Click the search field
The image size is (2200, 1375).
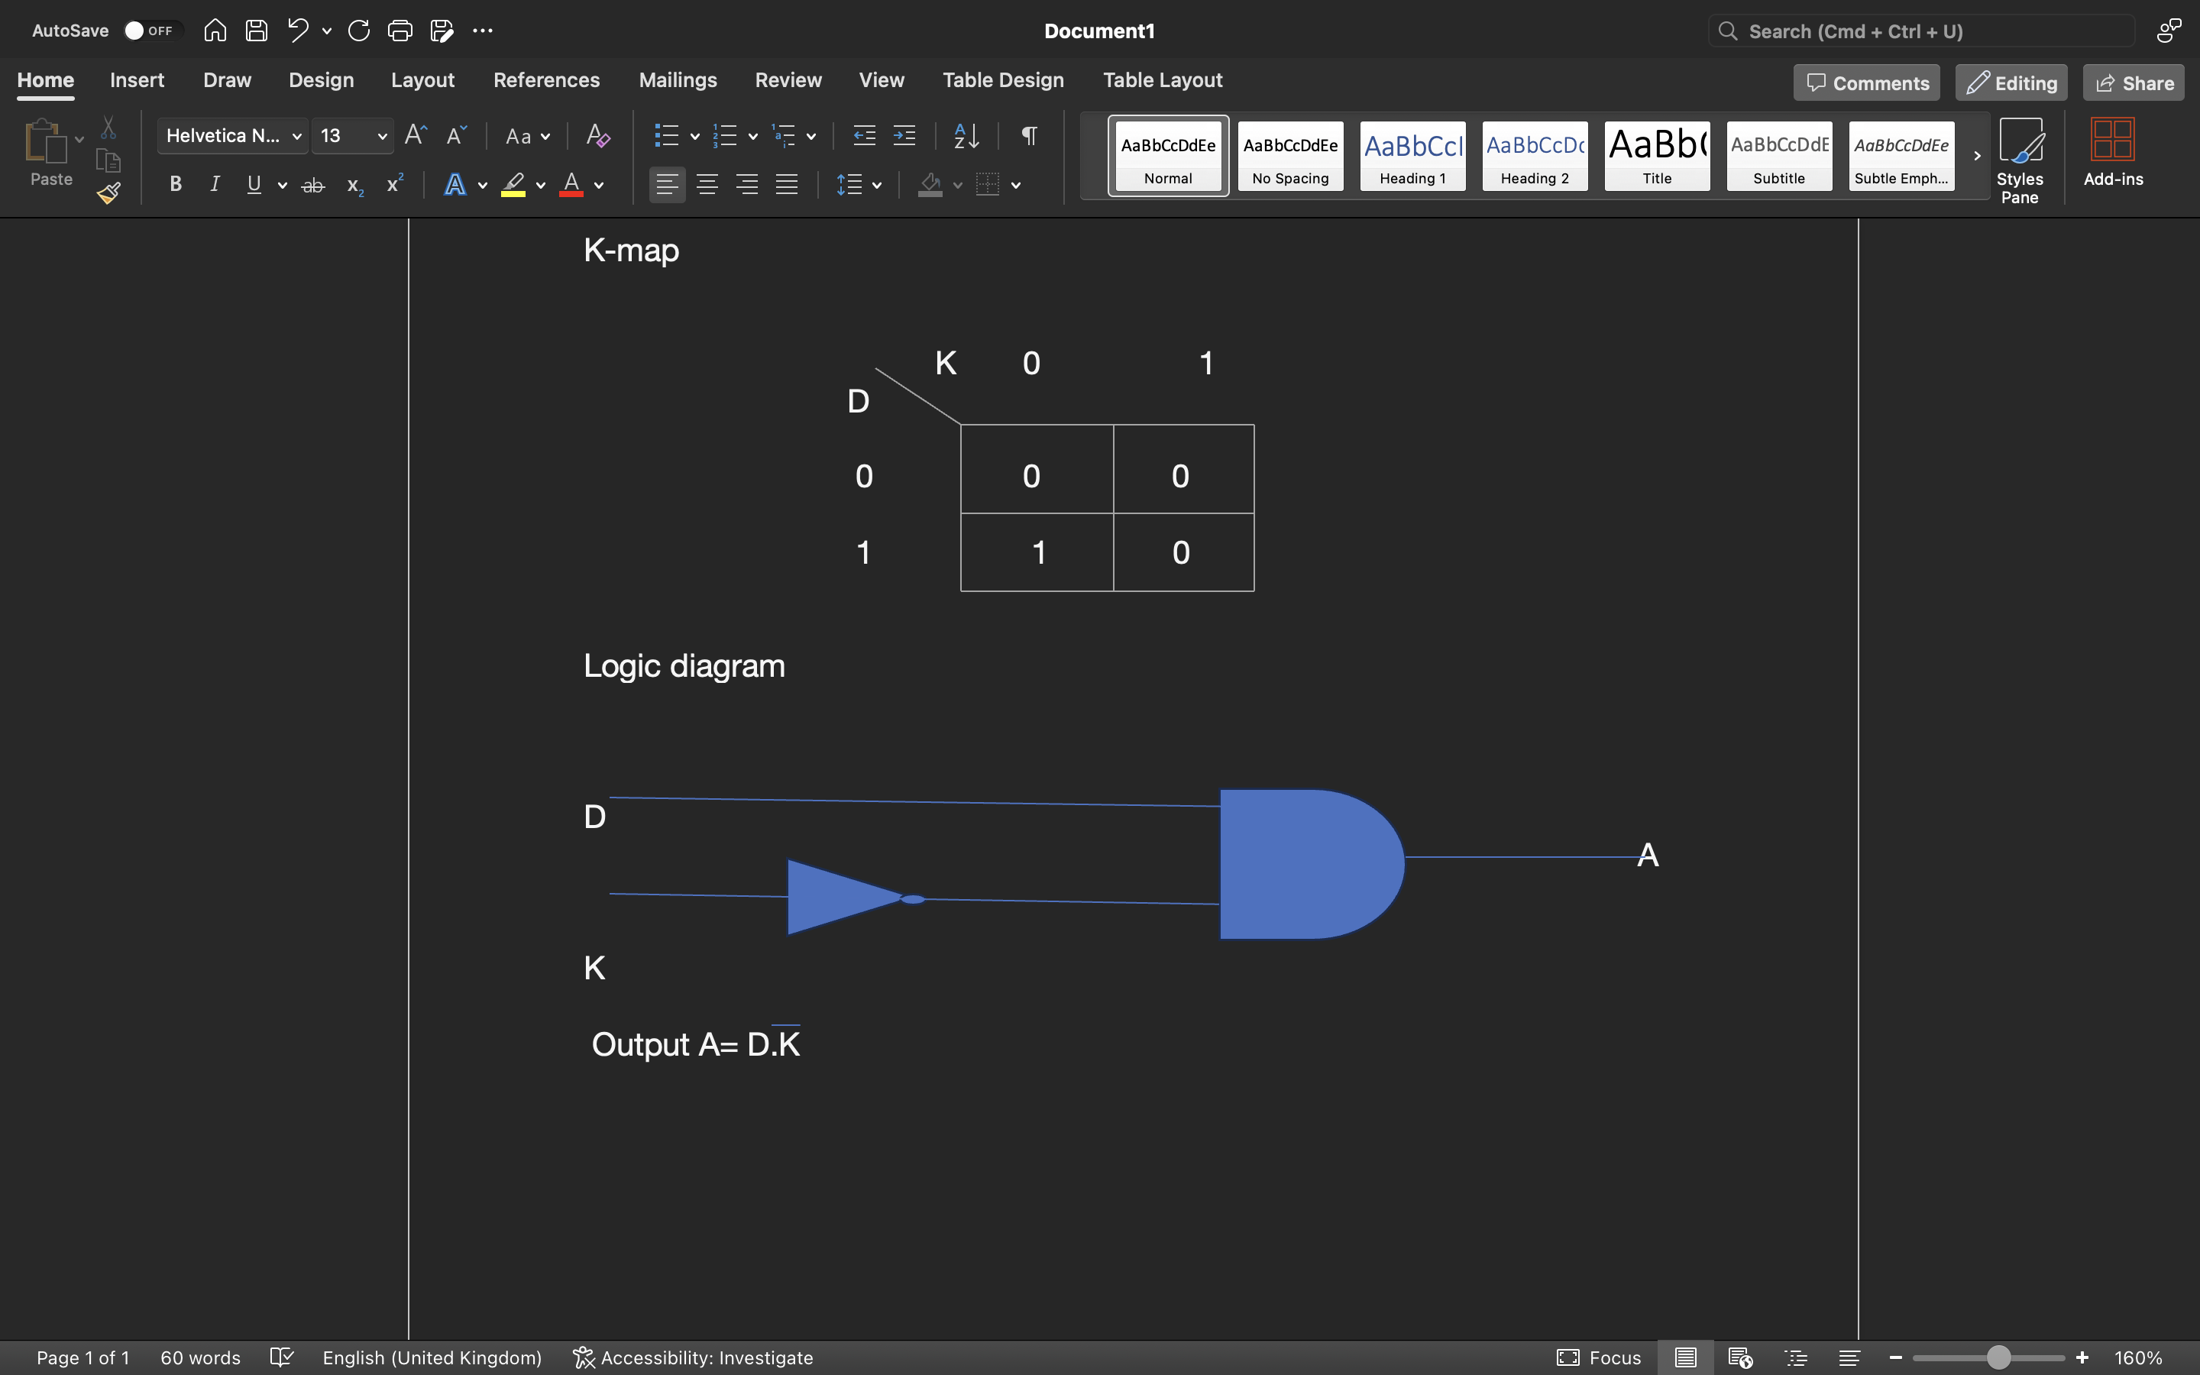pos(1921,31)
